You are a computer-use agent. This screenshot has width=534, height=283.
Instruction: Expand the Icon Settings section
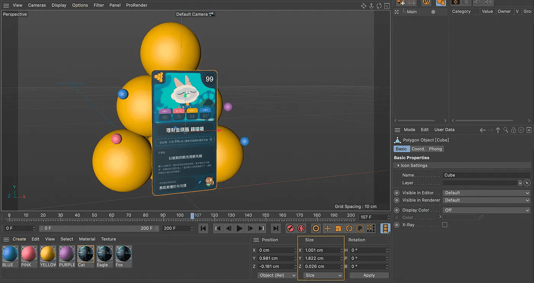click(x=398, y=166)
